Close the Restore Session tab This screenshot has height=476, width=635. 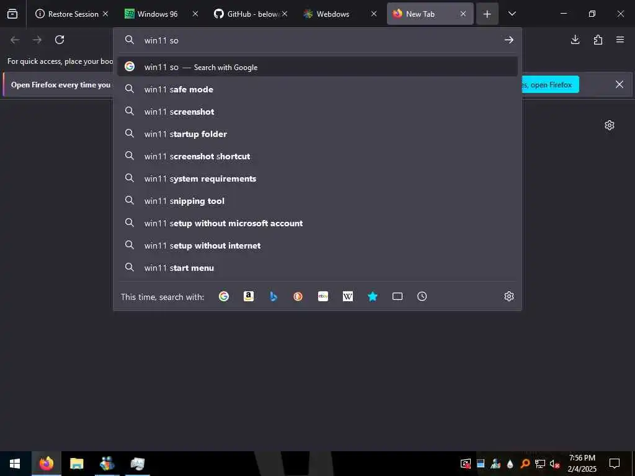point(105,14)
